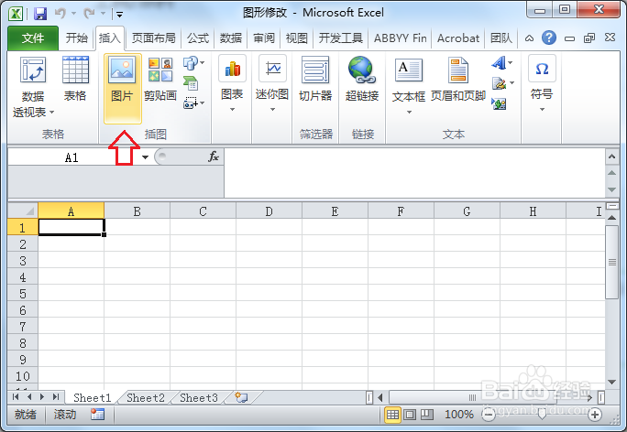Zoom out with the minus button
Image resolution: width=627 pixels, height=432 pixels.
tap(489, 416)
